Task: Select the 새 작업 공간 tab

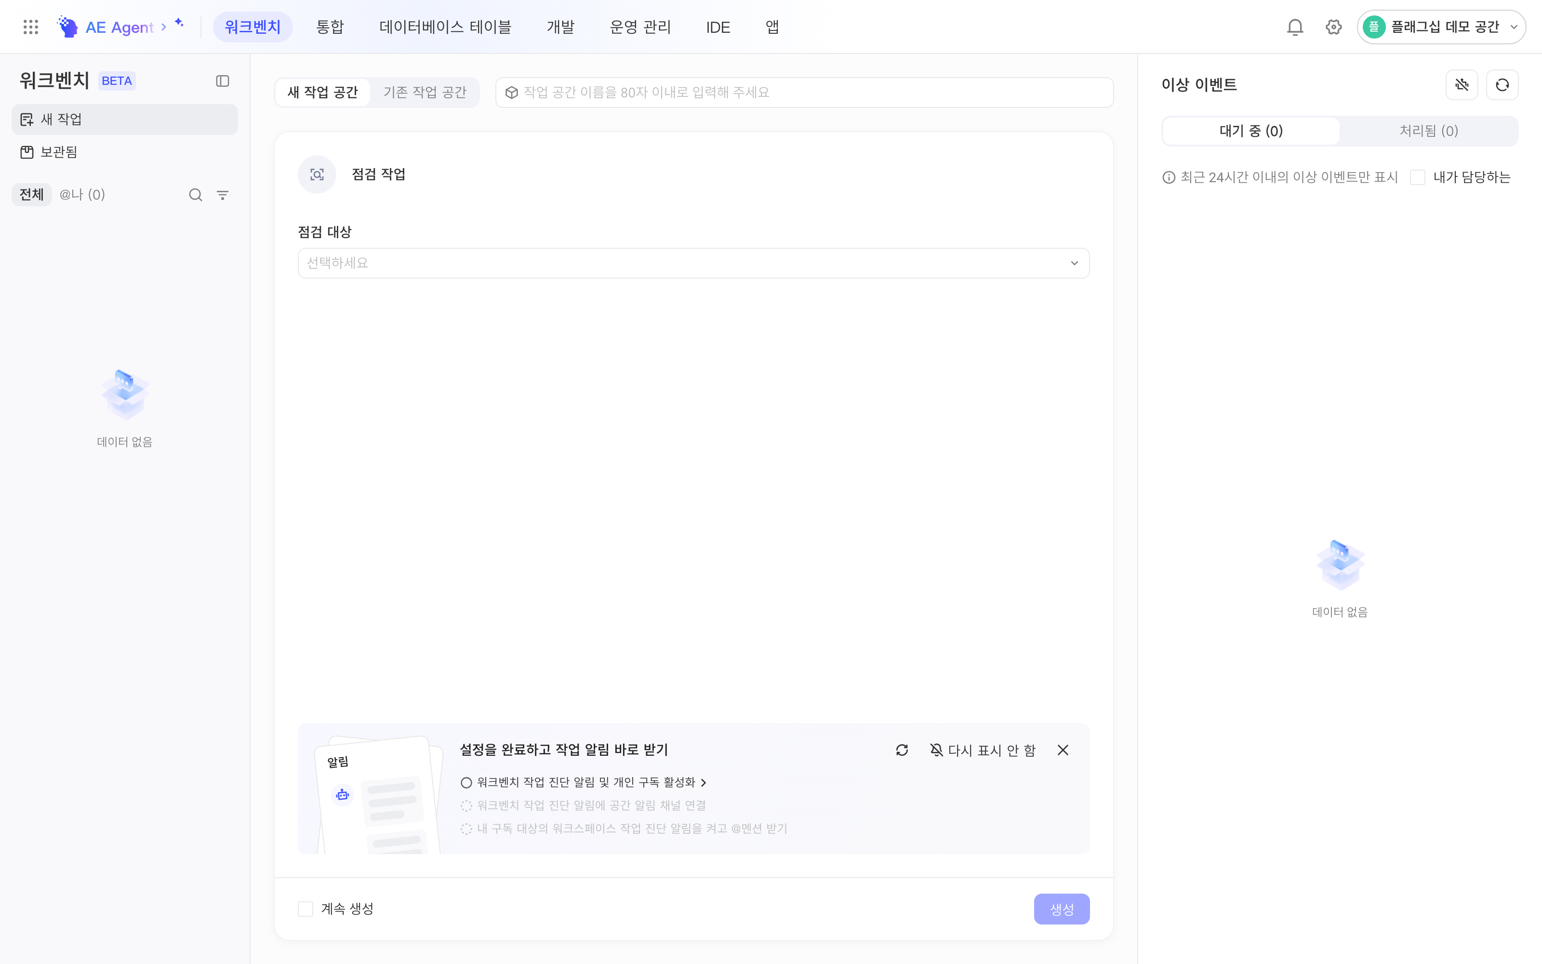Action: tap(323, 93)
